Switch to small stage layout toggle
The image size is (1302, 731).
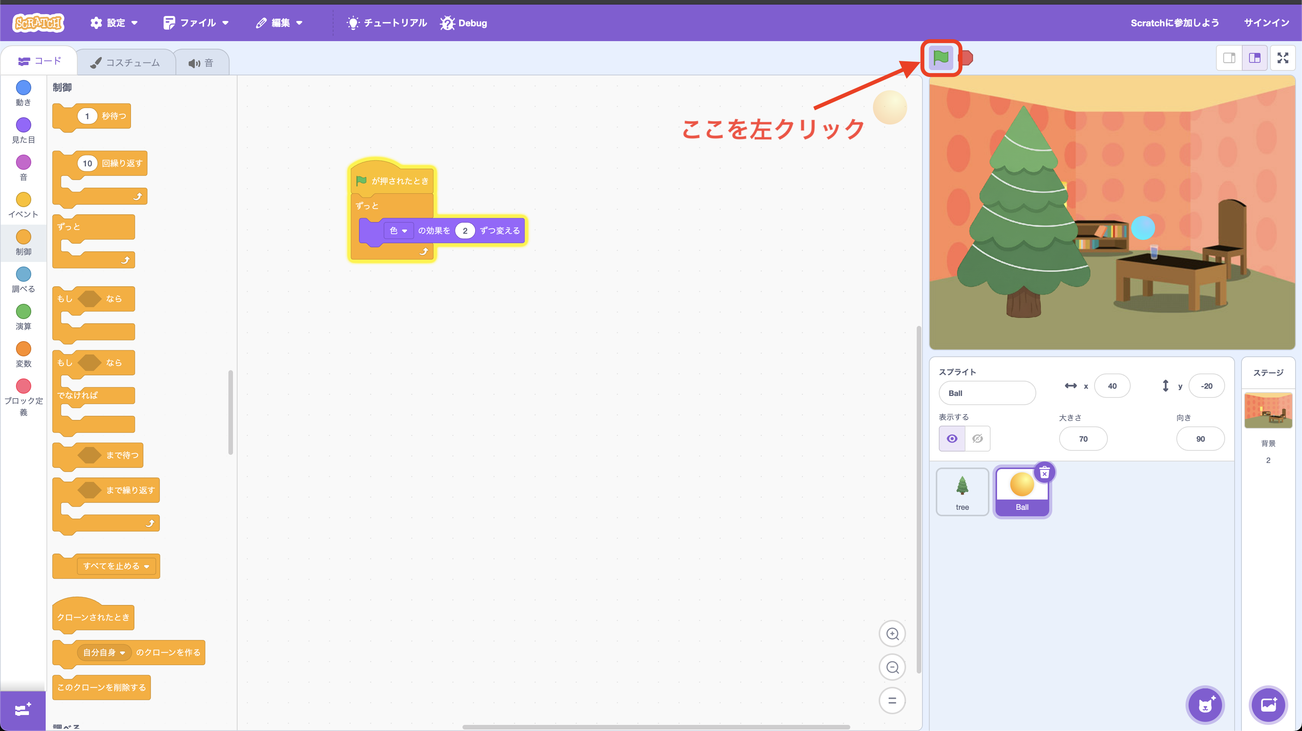tap(1230, 57)
